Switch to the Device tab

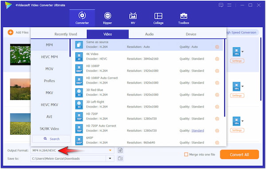191,34
